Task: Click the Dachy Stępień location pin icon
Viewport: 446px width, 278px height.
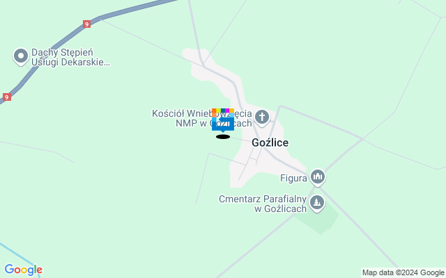Action: (x=21, y=57)
